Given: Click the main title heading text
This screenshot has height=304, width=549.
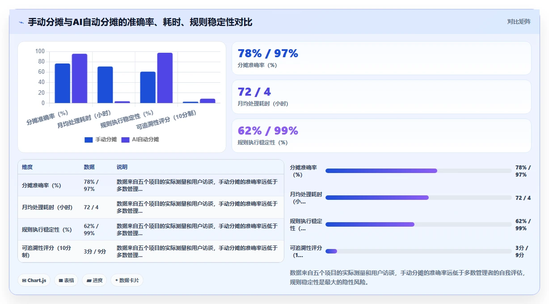Looking at the screenshot, I should point(140,22).
